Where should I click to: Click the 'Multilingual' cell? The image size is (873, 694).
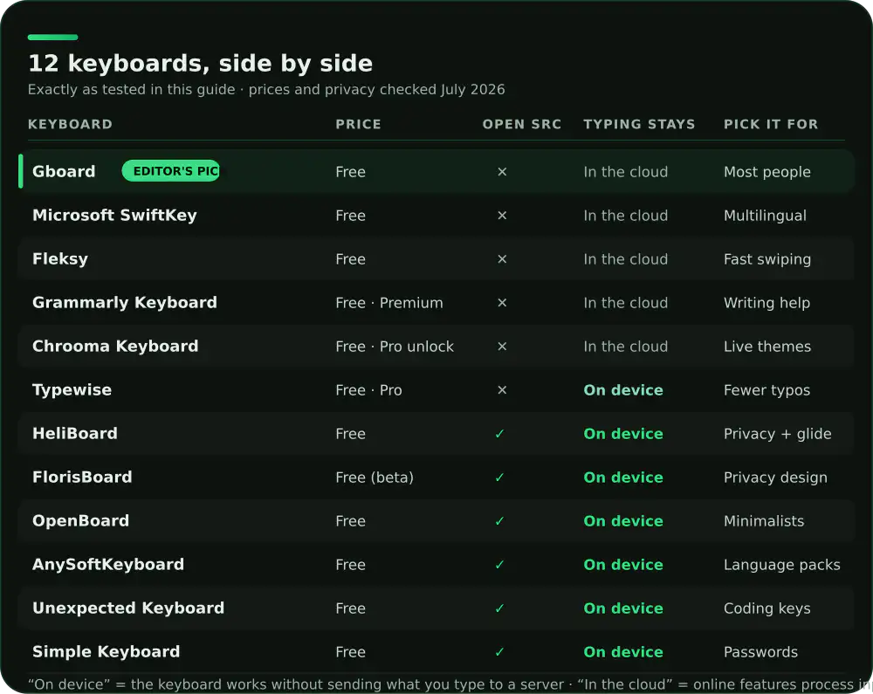pyautogui.click(x=765, y=216)
